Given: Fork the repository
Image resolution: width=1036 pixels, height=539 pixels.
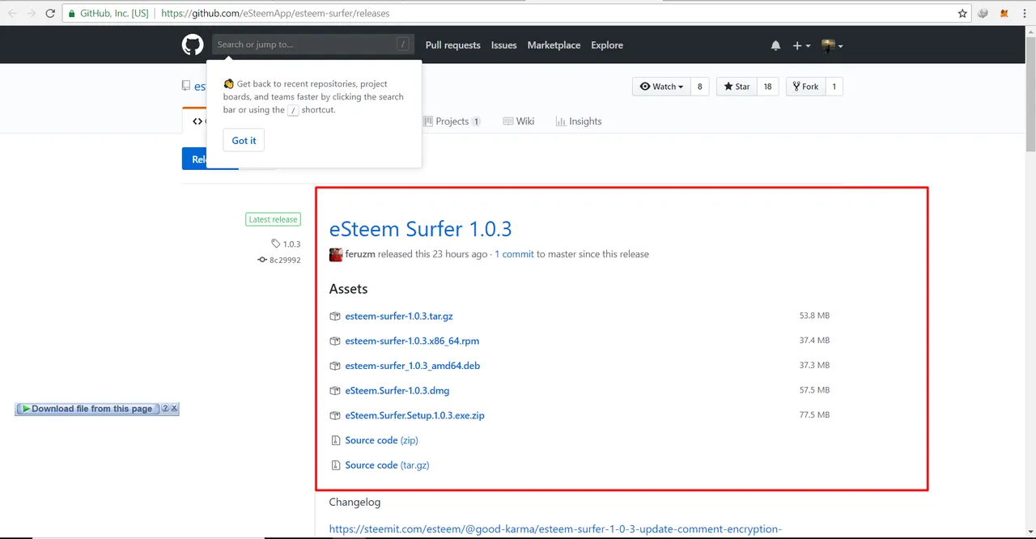Looking at the screenshot, I should pyautogui.click(x=805, y=87).
